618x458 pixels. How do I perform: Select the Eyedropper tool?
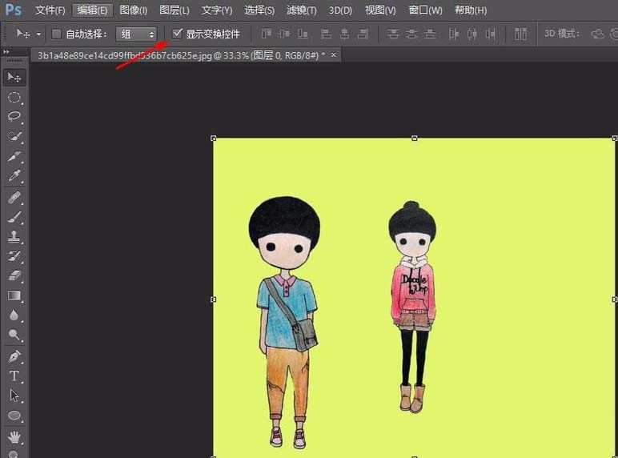[x=14, y=177]
